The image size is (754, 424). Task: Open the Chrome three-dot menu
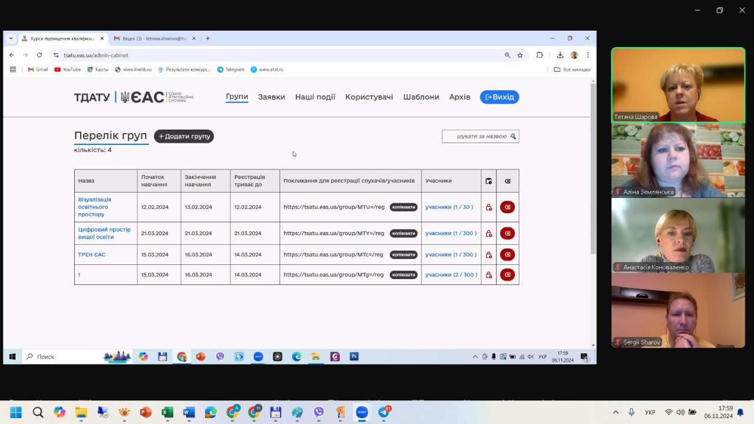(588, 55)
